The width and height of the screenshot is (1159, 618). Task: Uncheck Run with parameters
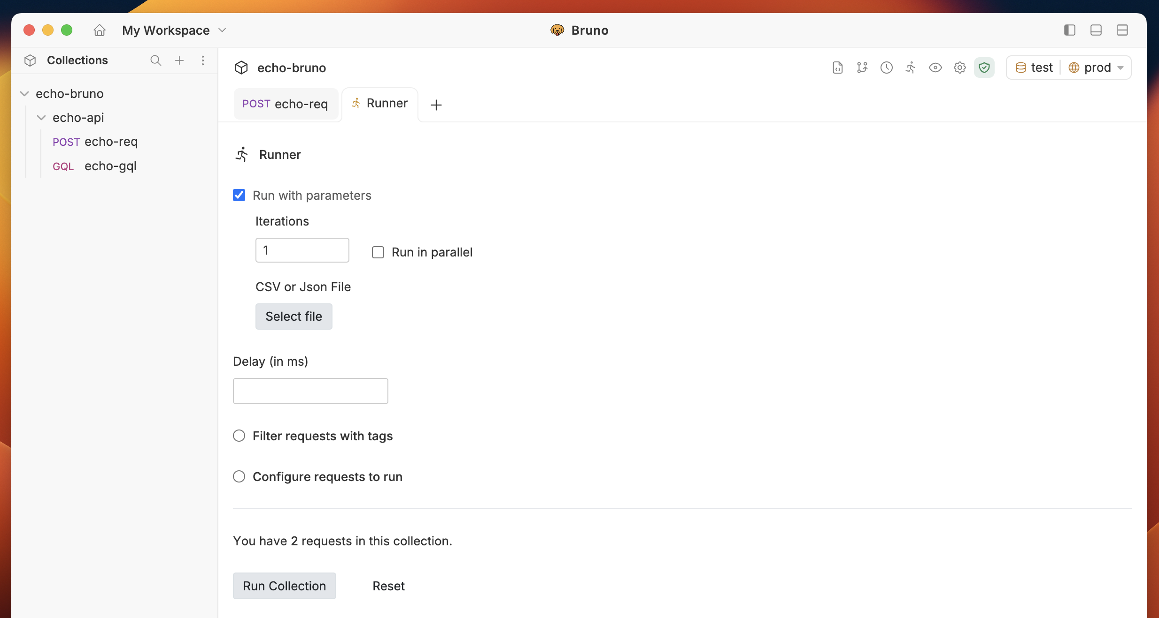coord(239,195)
